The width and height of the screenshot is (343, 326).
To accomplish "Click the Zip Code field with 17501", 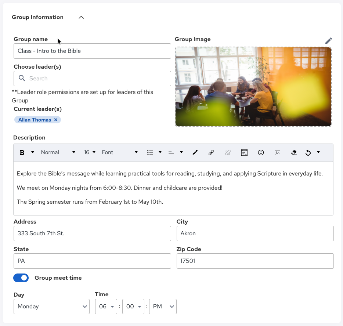I will click(255, 261).
